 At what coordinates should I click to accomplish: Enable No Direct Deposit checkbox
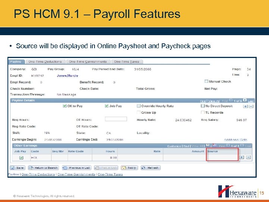202,106
